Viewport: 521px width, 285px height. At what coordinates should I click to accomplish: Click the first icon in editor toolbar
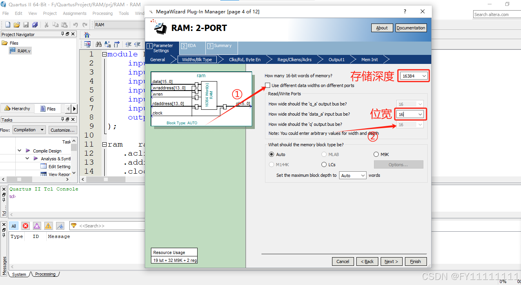tap(87, 44)
